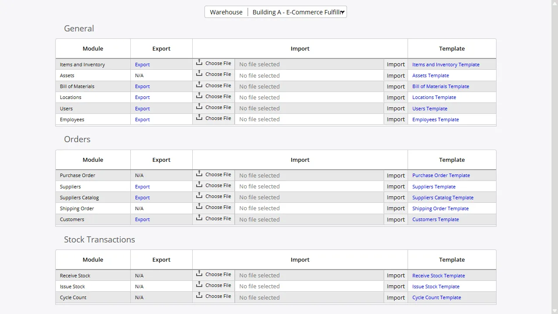Viewport: 558px width, 314px height.
Task: Click the upload icon in the Customers row
Action: click(x=200, y=217)
